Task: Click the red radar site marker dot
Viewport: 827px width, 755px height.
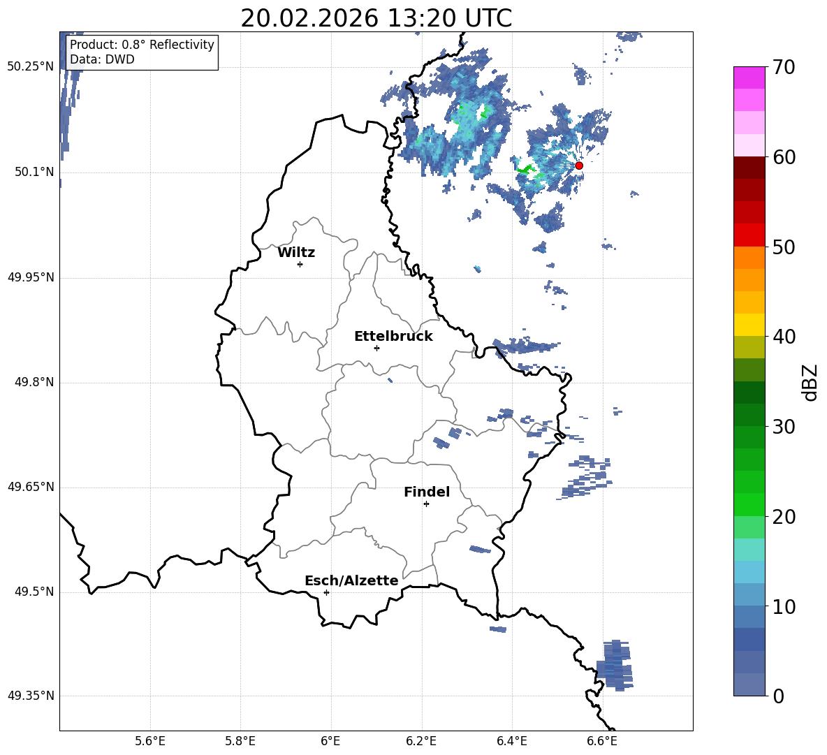Action: point(579,166)
